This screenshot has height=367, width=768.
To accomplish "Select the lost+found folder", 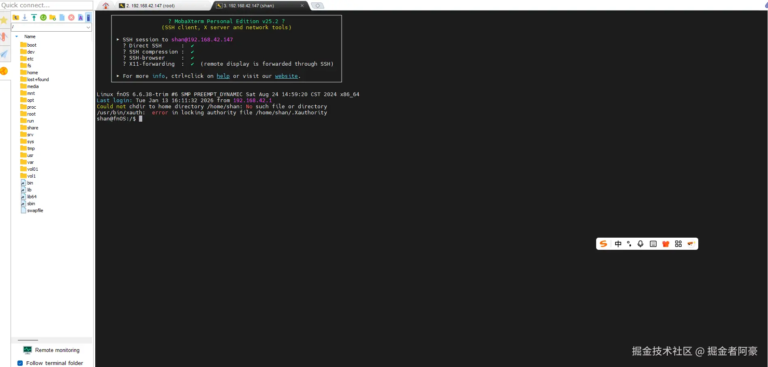I will click(35, 79).
